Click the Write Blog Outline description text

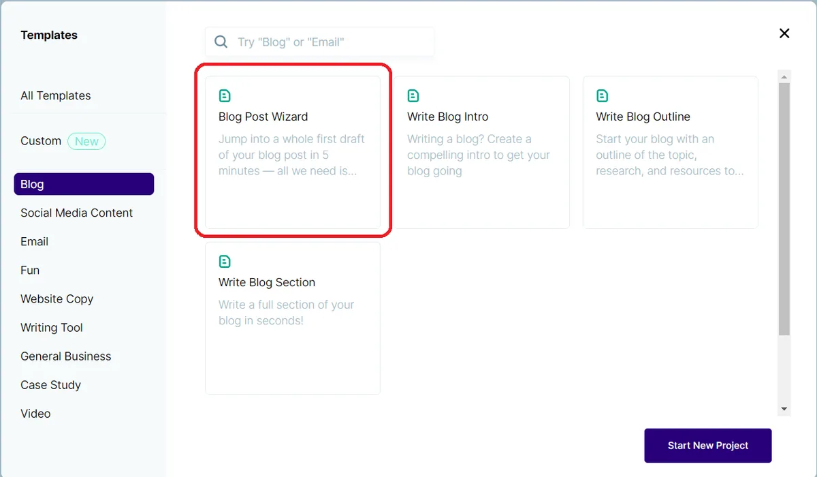point(670,155)
